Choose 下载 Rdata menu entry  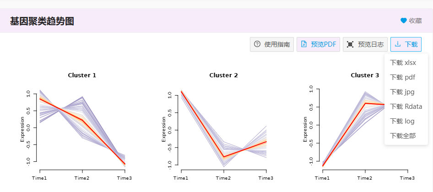[406, 107]
